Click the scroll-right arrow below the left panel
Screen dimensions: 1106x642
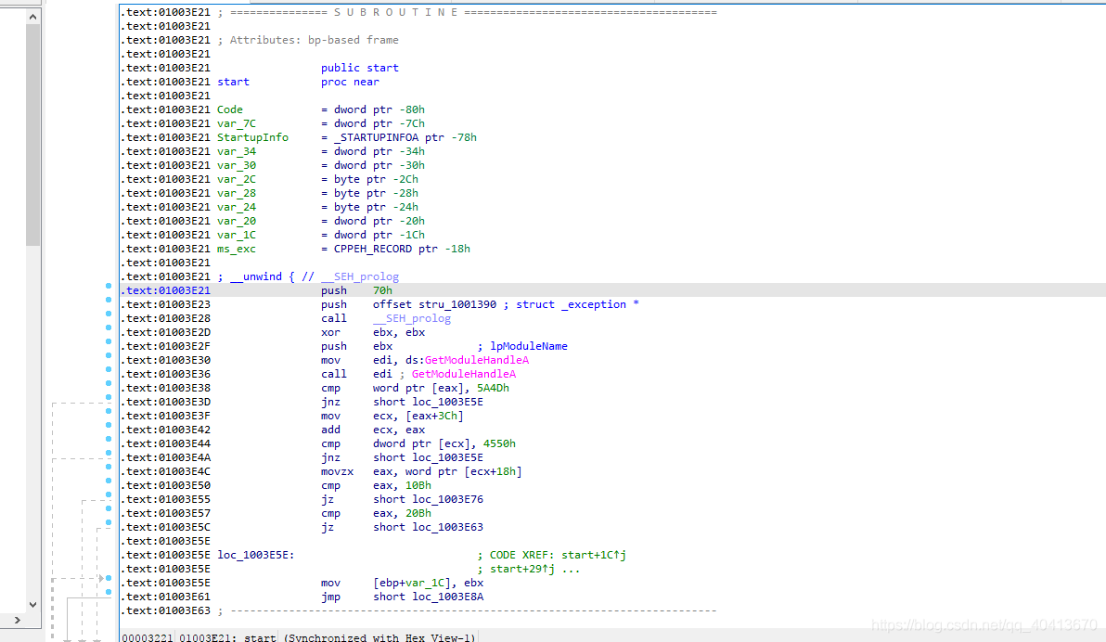pos(18,620)
